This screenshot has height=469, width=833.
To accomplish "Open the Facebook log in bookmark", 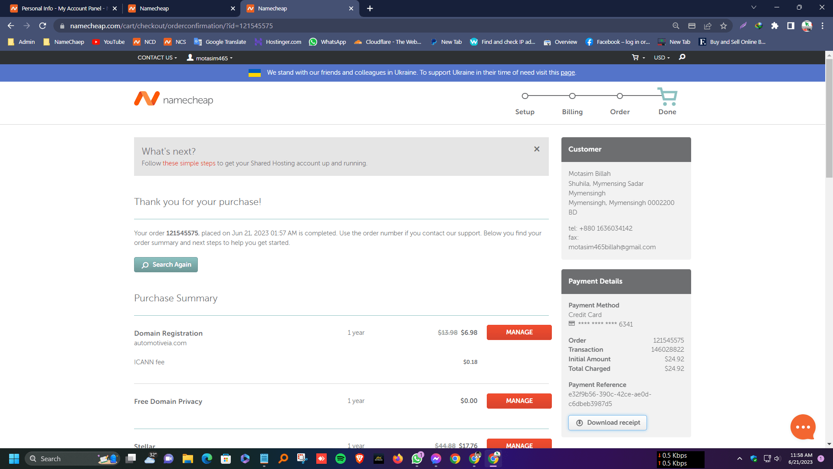I will pyautogui.click(x=618, y=42).
